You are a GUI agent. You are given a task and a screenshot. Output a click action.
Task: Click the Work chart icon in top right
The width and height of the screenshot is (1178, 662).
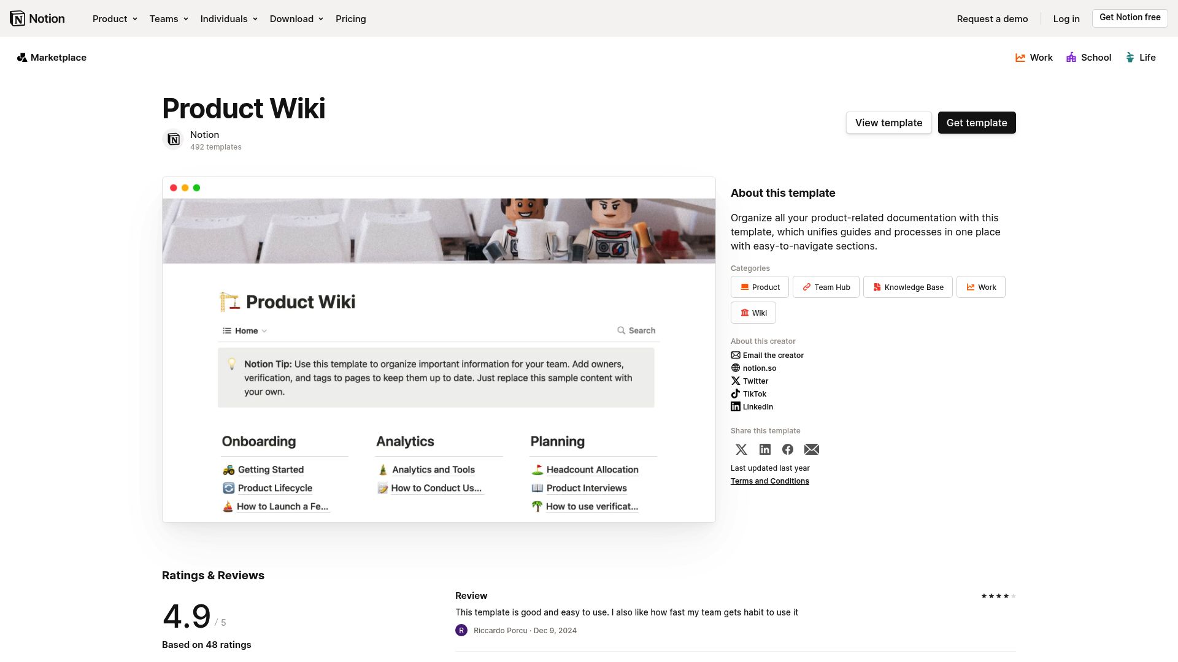click(1020, 58)
